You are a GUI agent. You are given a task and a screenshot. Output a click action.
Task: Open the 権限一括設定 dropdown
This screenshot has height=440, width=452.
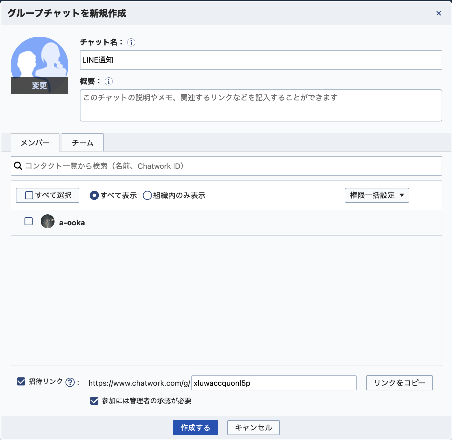pyautogui.click(x=377, y=195)
